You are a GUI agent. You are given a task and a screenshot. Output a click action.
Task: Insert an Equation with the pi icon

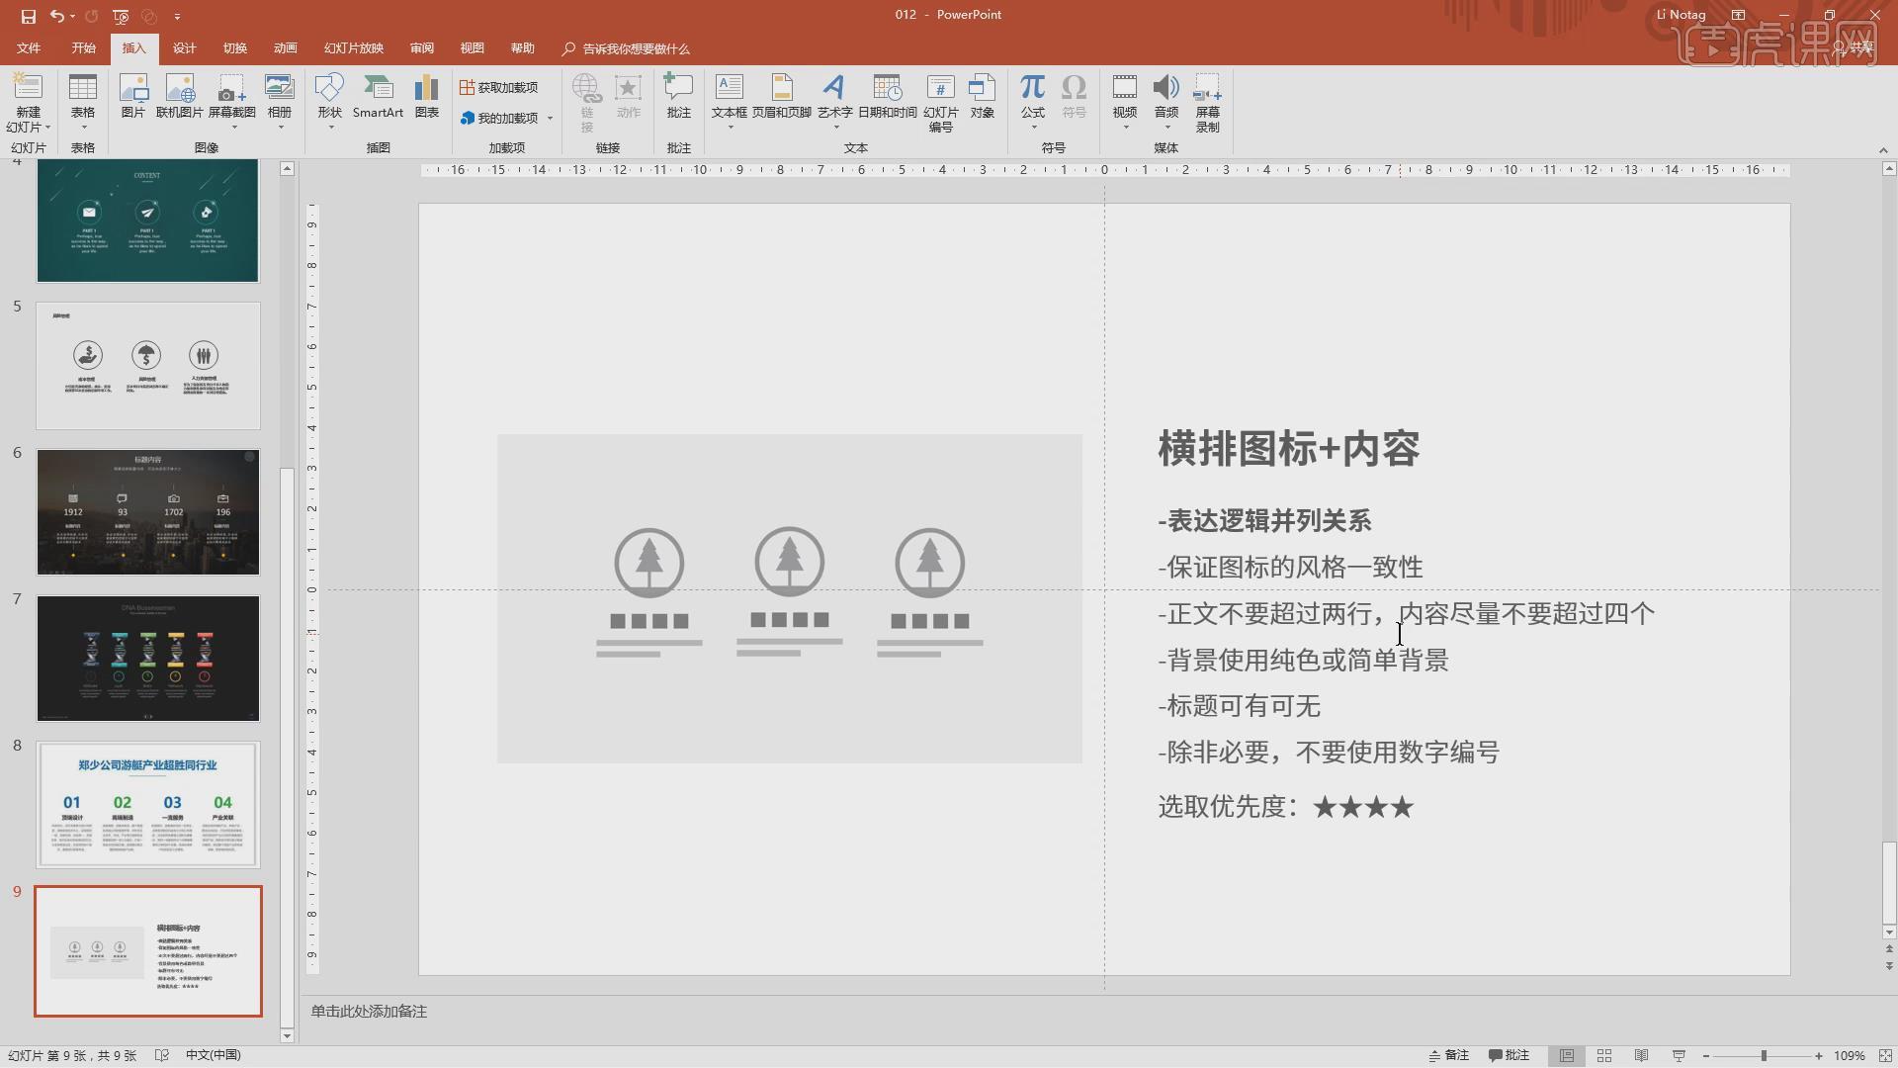(1032, 88)
